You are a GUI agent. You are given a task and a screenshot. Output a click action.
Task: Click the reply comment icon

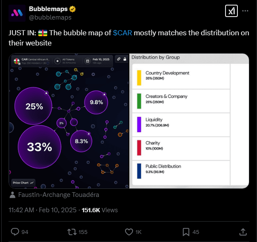tap(15, 232)
